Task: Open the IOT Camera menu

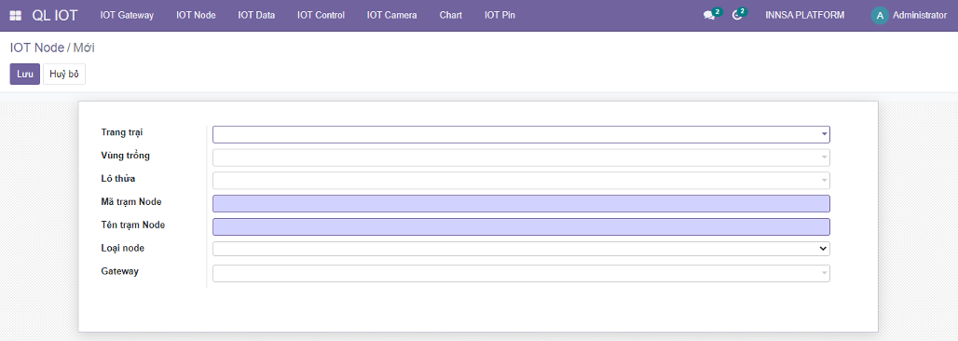Action: [391, 15]
